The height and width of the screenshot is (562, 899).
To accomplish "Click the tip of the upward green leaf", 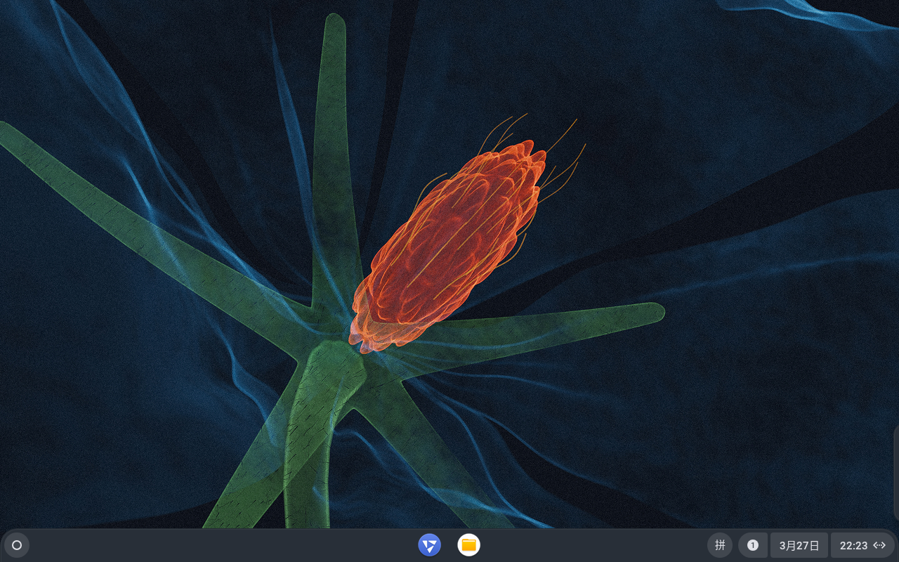I will (335, 25).
